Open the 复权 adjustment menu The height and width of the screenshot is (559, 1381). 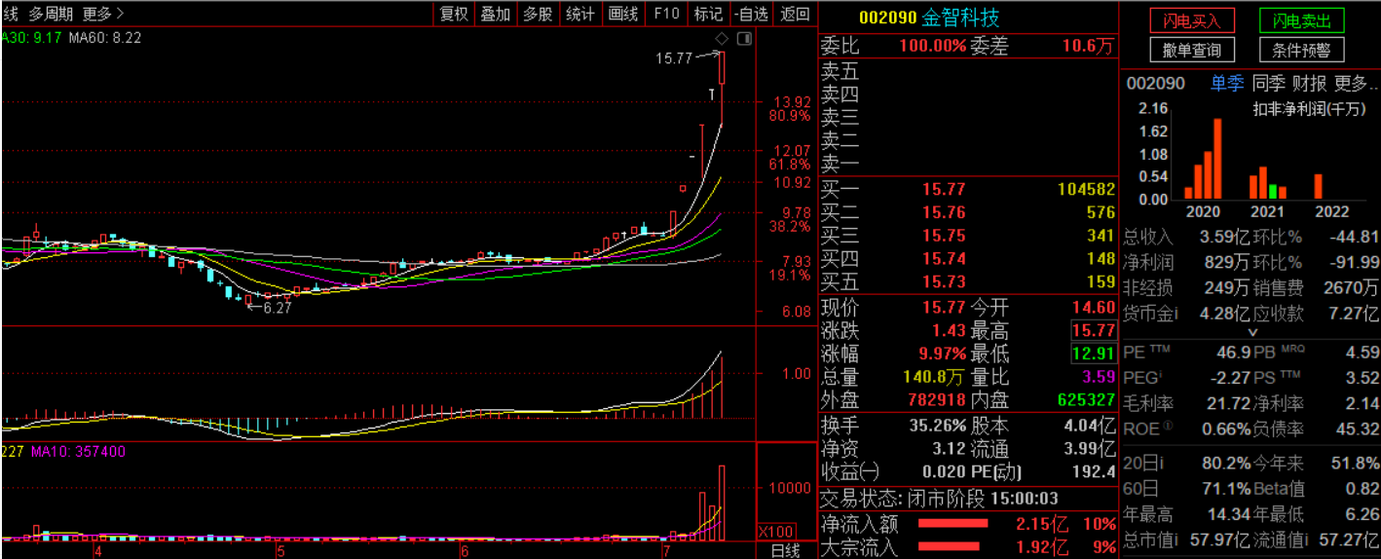click(x=454, y=14)
